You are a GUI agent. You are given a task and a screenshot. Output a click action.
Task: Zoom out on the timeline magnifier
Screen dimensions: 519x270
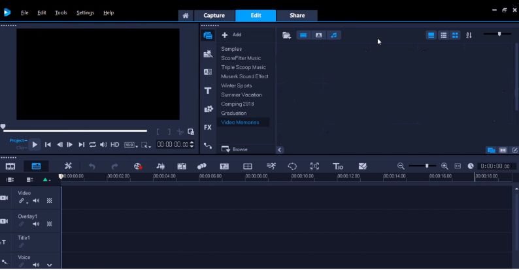point(401,166)
